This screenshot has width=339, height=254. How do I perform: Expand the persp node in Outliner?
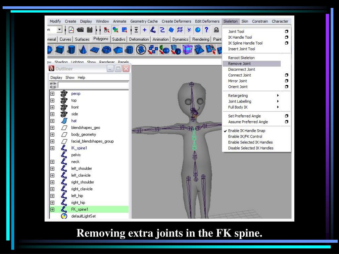tap(52, 94)
